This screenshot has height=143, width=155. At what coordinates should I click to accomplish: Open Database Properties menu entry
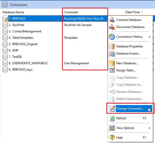click(x=130, y=46)
